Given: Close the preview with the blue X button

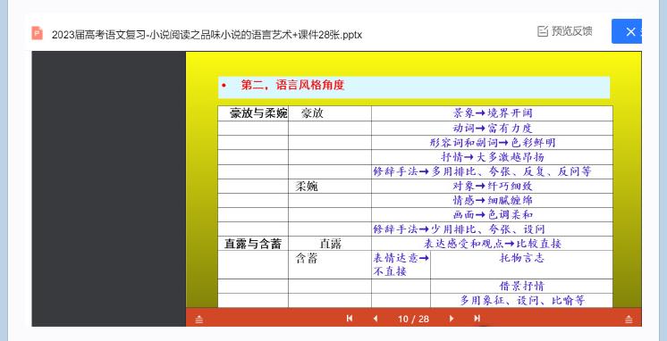Looking at the screenshot, I should click(x=627, y=31).
